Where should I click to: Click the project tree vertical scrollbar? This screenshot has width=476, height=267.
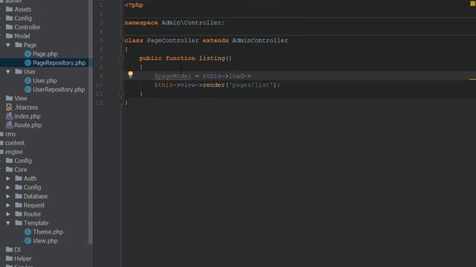(90, 121)
